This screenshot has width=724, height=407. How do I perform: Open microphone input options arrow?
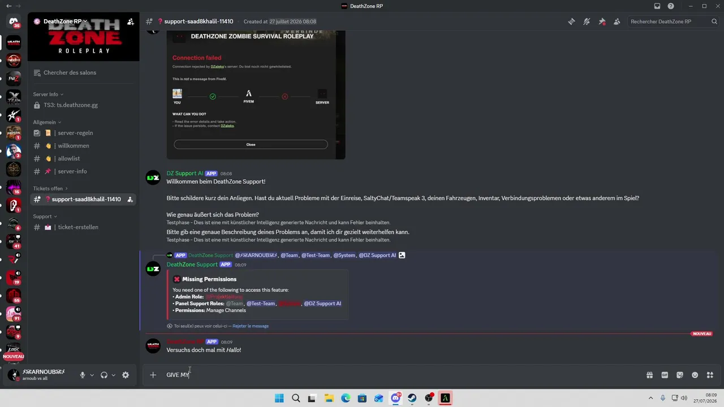point(92,375)
